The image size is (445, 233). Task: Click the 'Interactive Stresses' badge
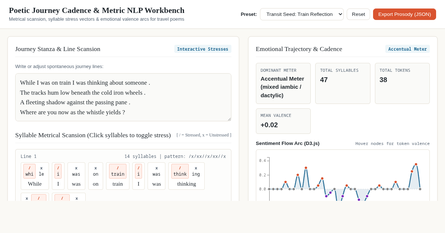point(203,49)
